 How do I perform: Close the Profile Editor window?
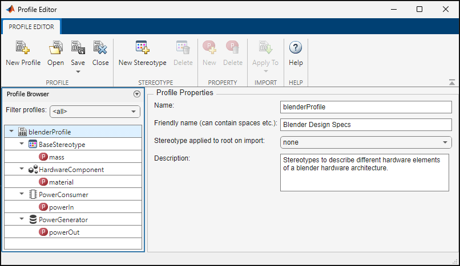446,9
